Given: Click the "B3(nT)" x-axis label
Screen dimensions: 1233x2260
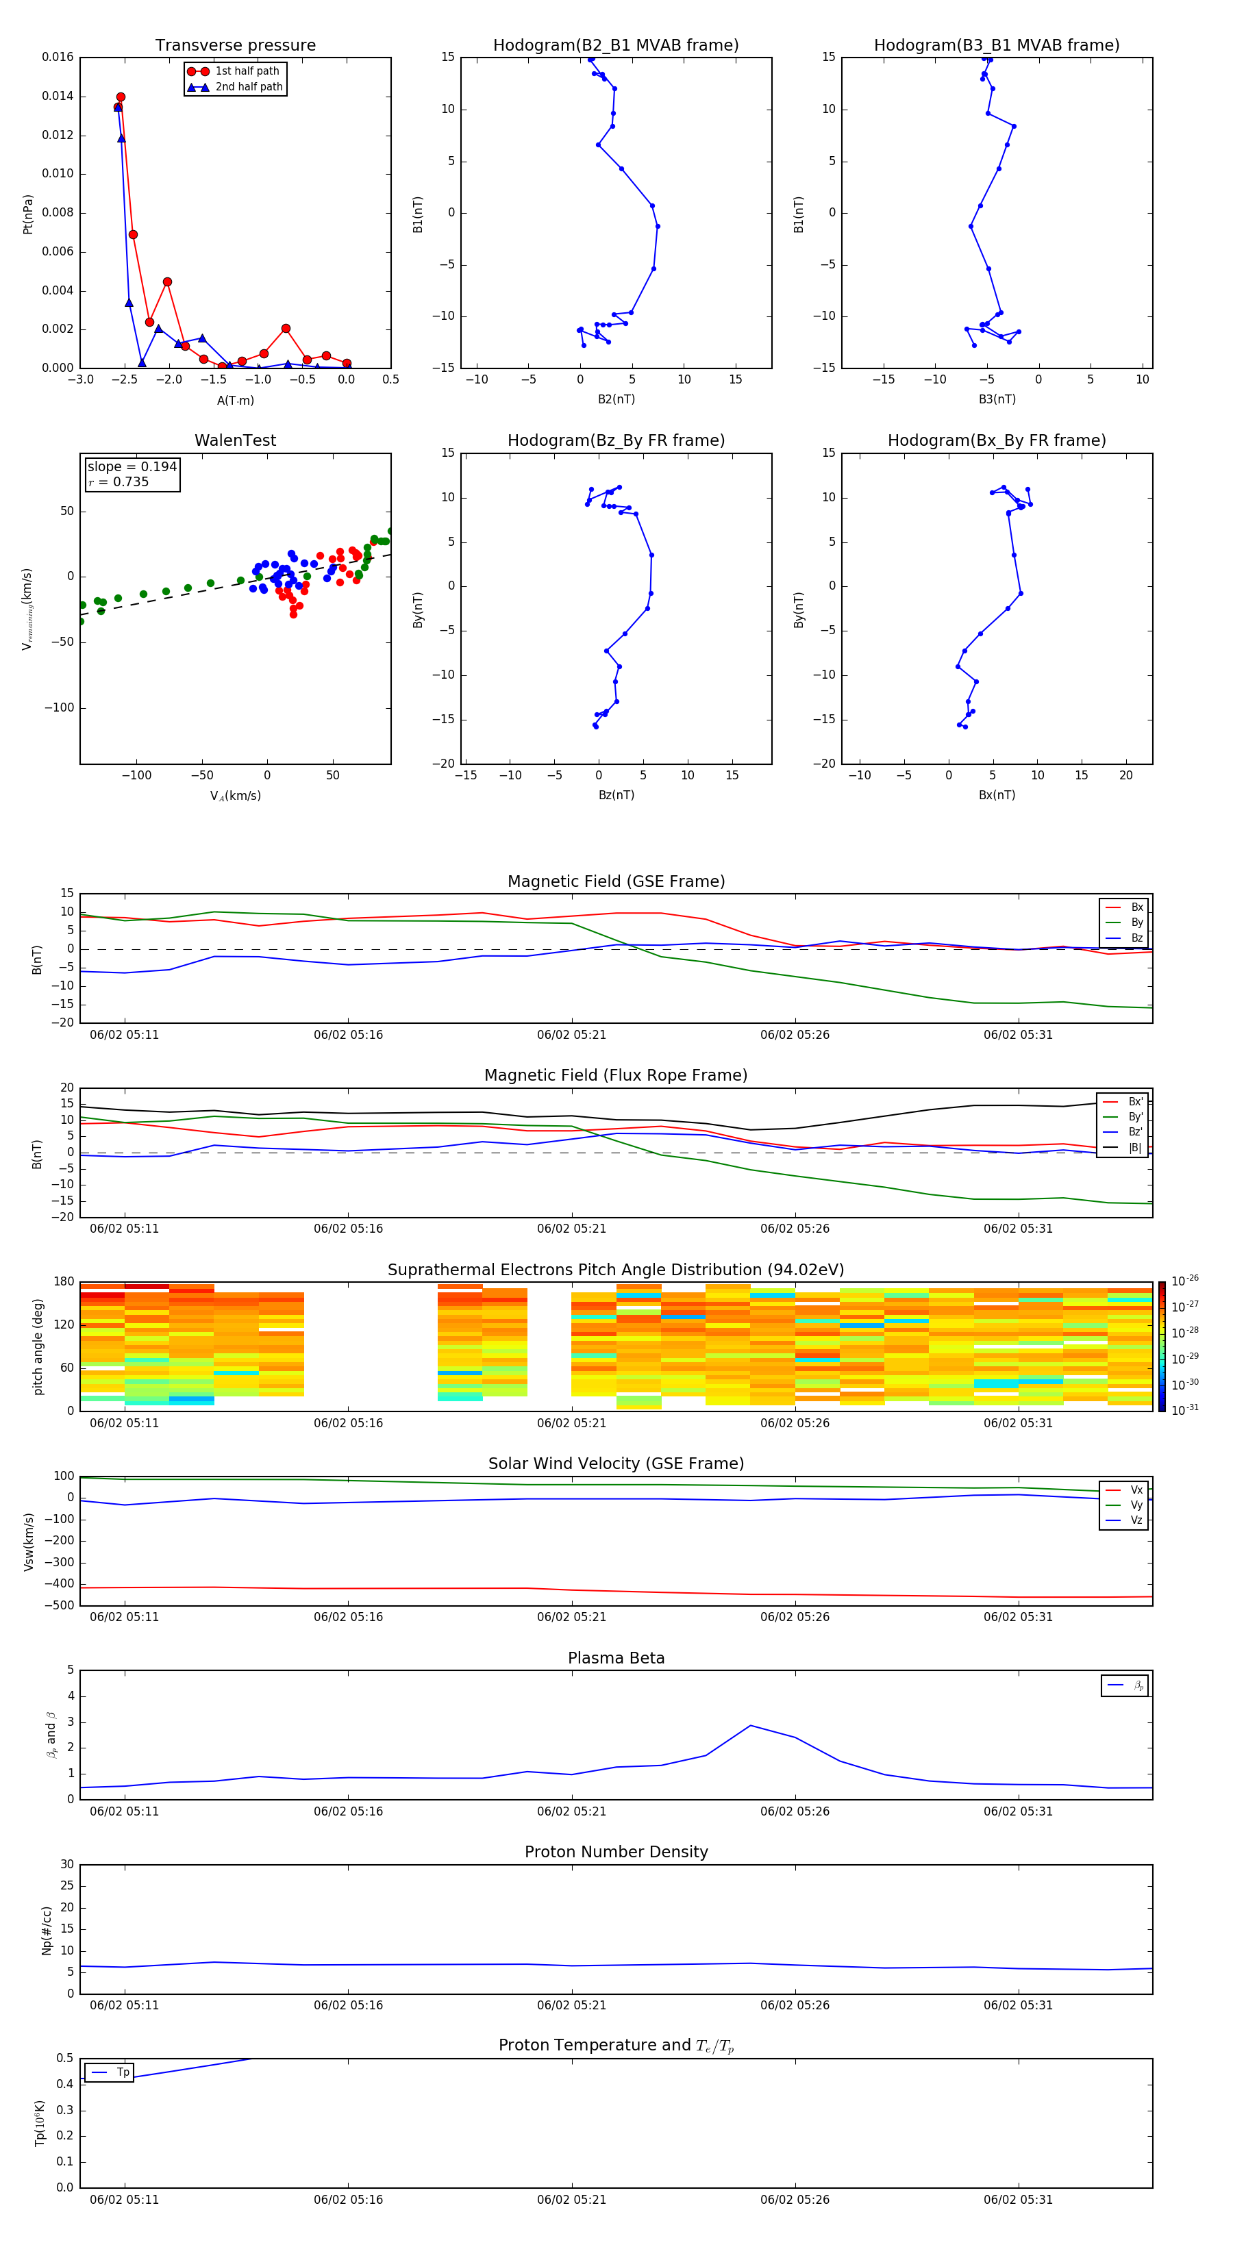Looking at the screenshot, I should [x=997, y=399].
